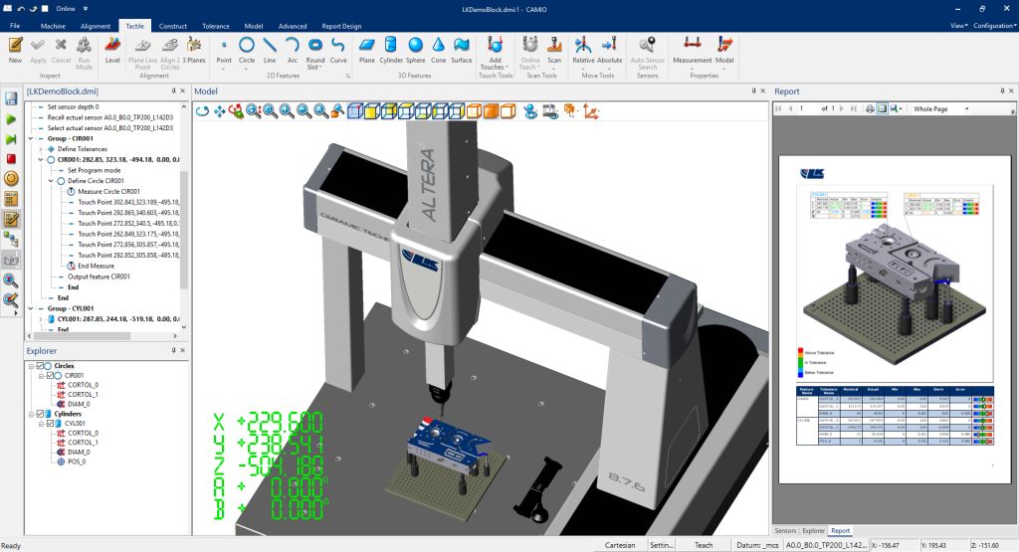The image size is (1019, 552).
Task: Click the New inspect button in ribbon
Action: (16, 51)
